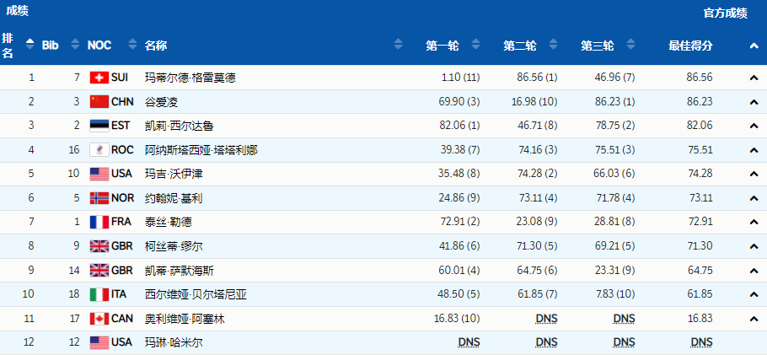Sort athletes by 名称 arrows
This screenshot has width=767, height=355.
tap(398, 45)
